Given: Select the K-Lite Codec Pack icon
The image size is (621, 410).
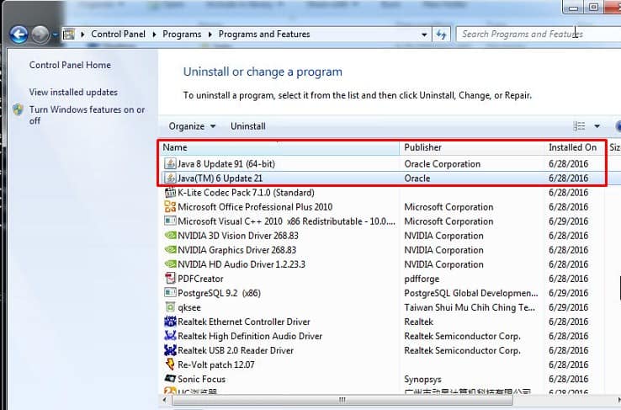Looking at the screenshot, I should click(170, 192).
